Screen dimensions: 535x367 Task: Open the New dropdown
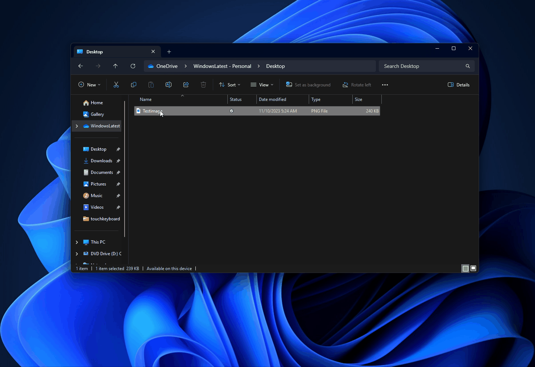click(89, 84)
